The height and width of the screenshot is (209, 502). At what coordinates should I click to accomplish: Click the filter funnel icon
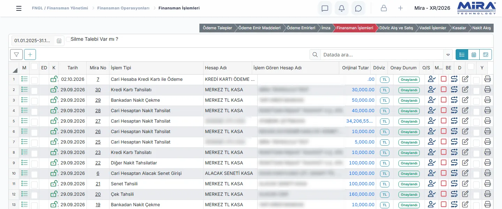(x=16, y=55)
